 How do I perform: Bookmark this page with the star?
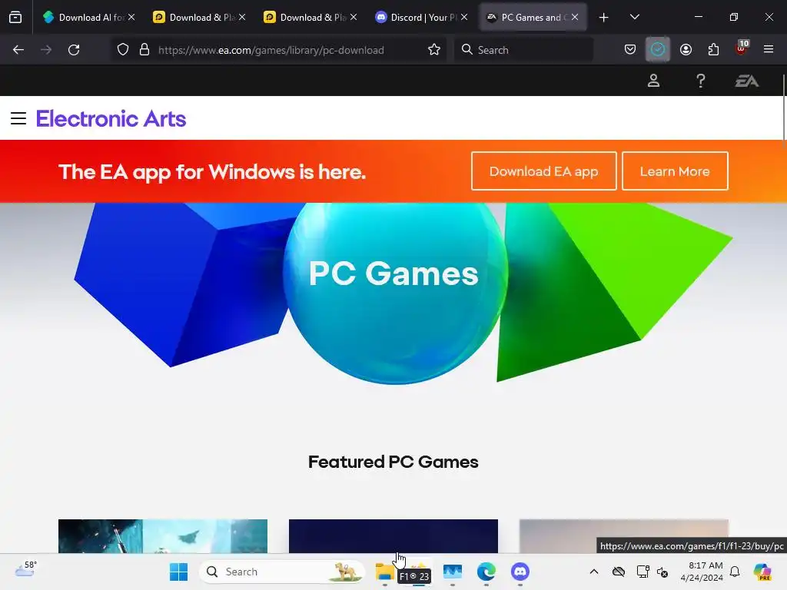click(434, 50)
